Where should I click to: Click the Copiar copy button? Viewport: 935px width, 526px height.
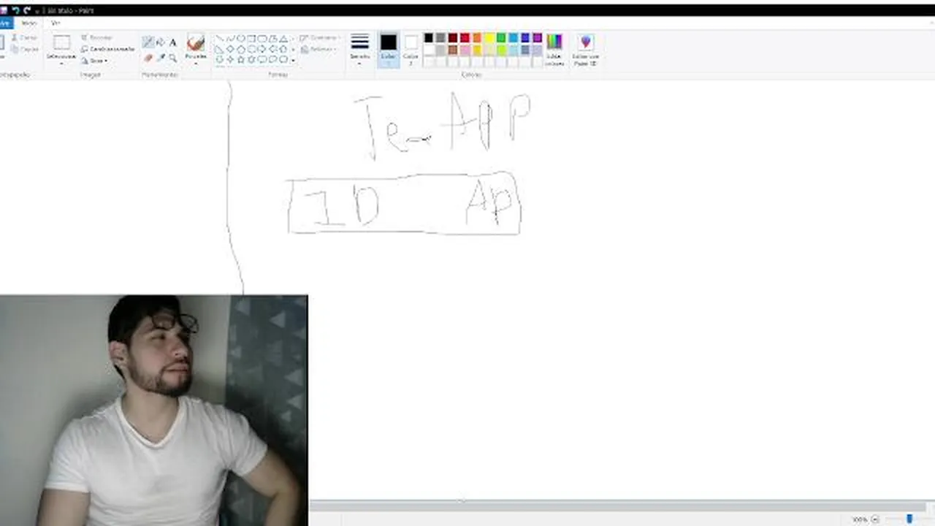[x=24, y=49]
